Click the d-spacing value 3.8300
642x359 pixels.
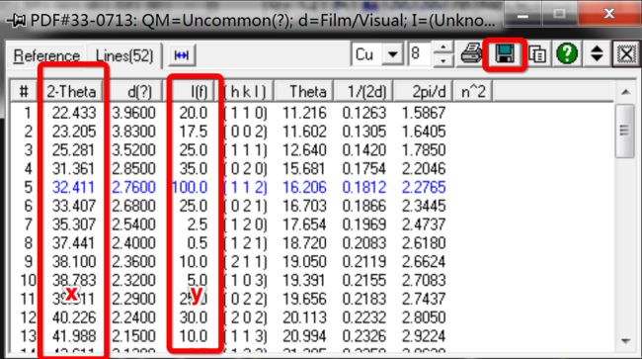(134, 132)
